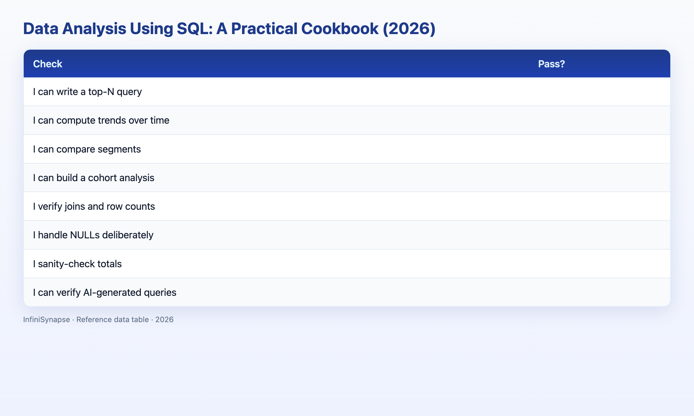This screenshot has height=416, width=694.
Task: Select the 'Check' column header
Action: 47,64
